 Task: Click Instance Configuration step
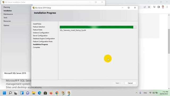click(x=41, y=33)
